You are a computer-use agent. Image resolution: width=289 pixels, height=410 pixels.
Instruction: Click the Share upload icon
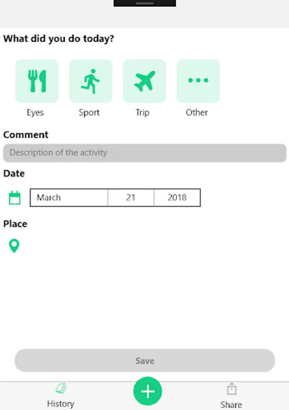232,389
